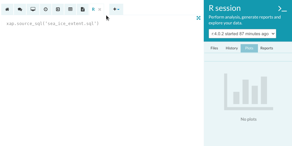
Task: Open the play run tab icon
Action: 58,10
